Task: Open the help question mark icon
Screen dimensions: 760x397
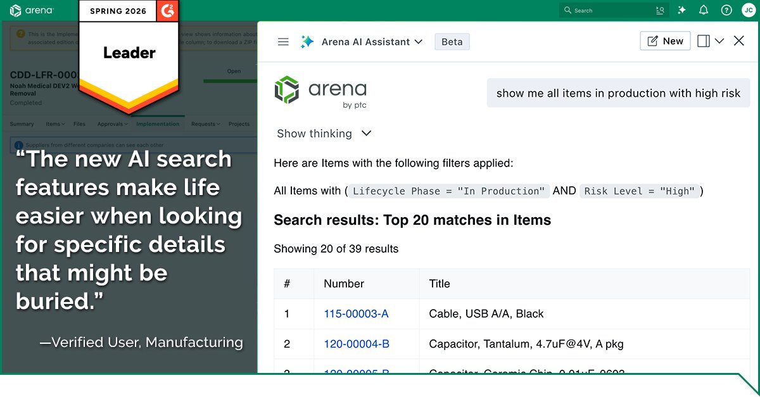Action: coord(726,10)
